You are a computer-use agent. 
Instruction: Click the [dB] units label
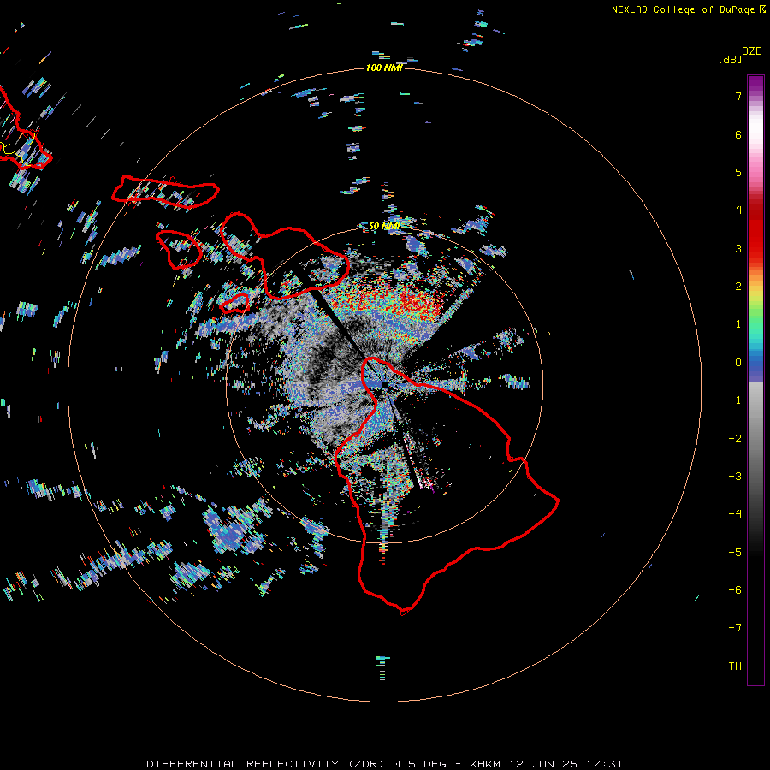tap(730, 59)
